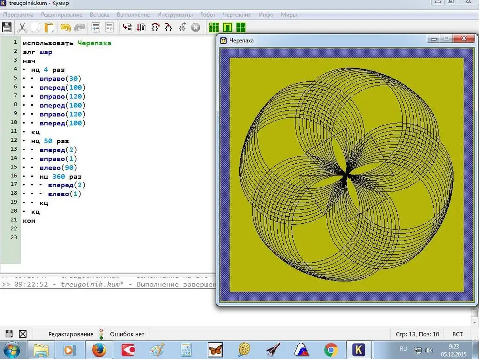The height and width of the screenshot is (359, 479).
Task: Click the 'Стр: 13, Поз: 10' cursor position indicator
Action: [417, 334]
